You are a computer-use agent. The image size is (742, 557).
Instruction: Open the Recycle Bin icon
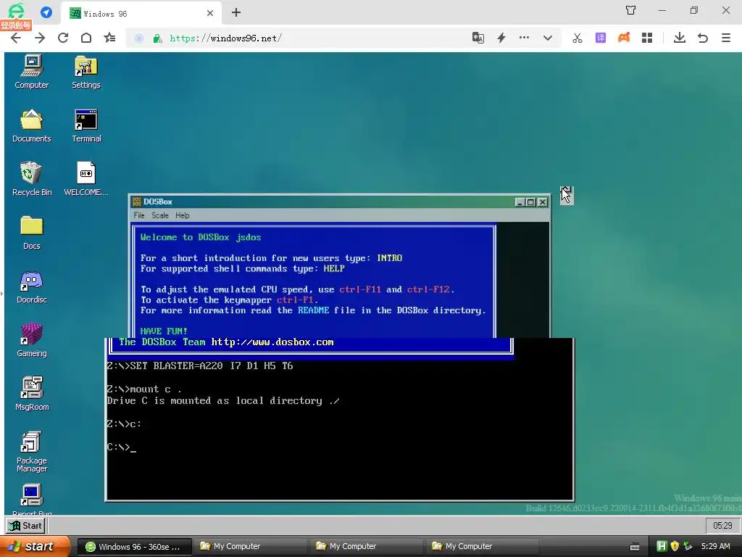32,179
